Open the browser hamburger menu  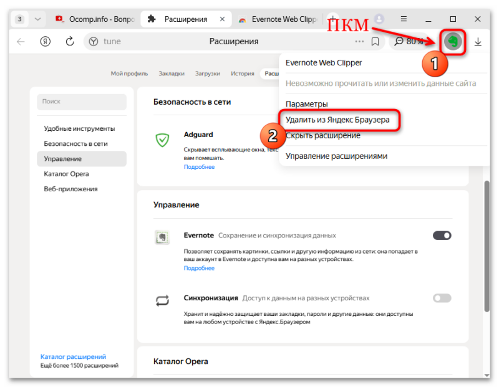click(404, 19)
